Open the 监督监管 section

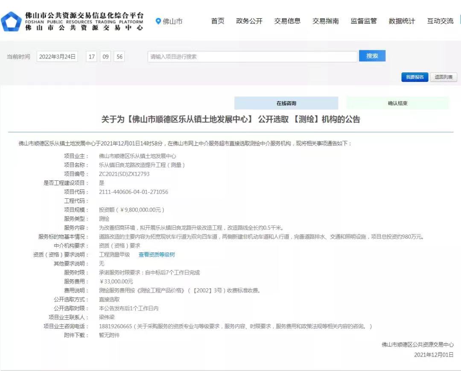(x=364, y=21)
